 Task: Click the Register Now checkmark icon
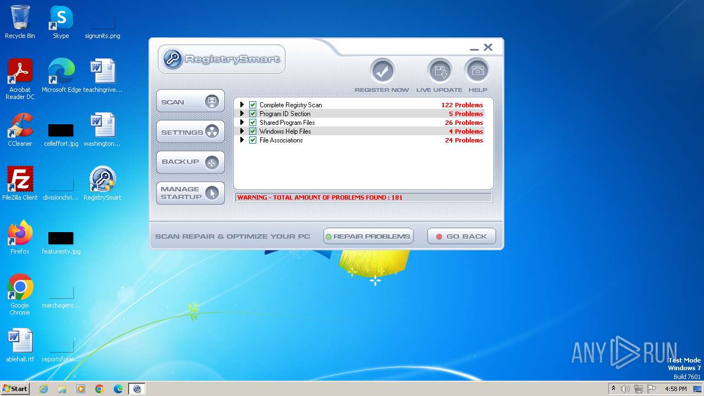pyautogui.click(x=382, y=71)
